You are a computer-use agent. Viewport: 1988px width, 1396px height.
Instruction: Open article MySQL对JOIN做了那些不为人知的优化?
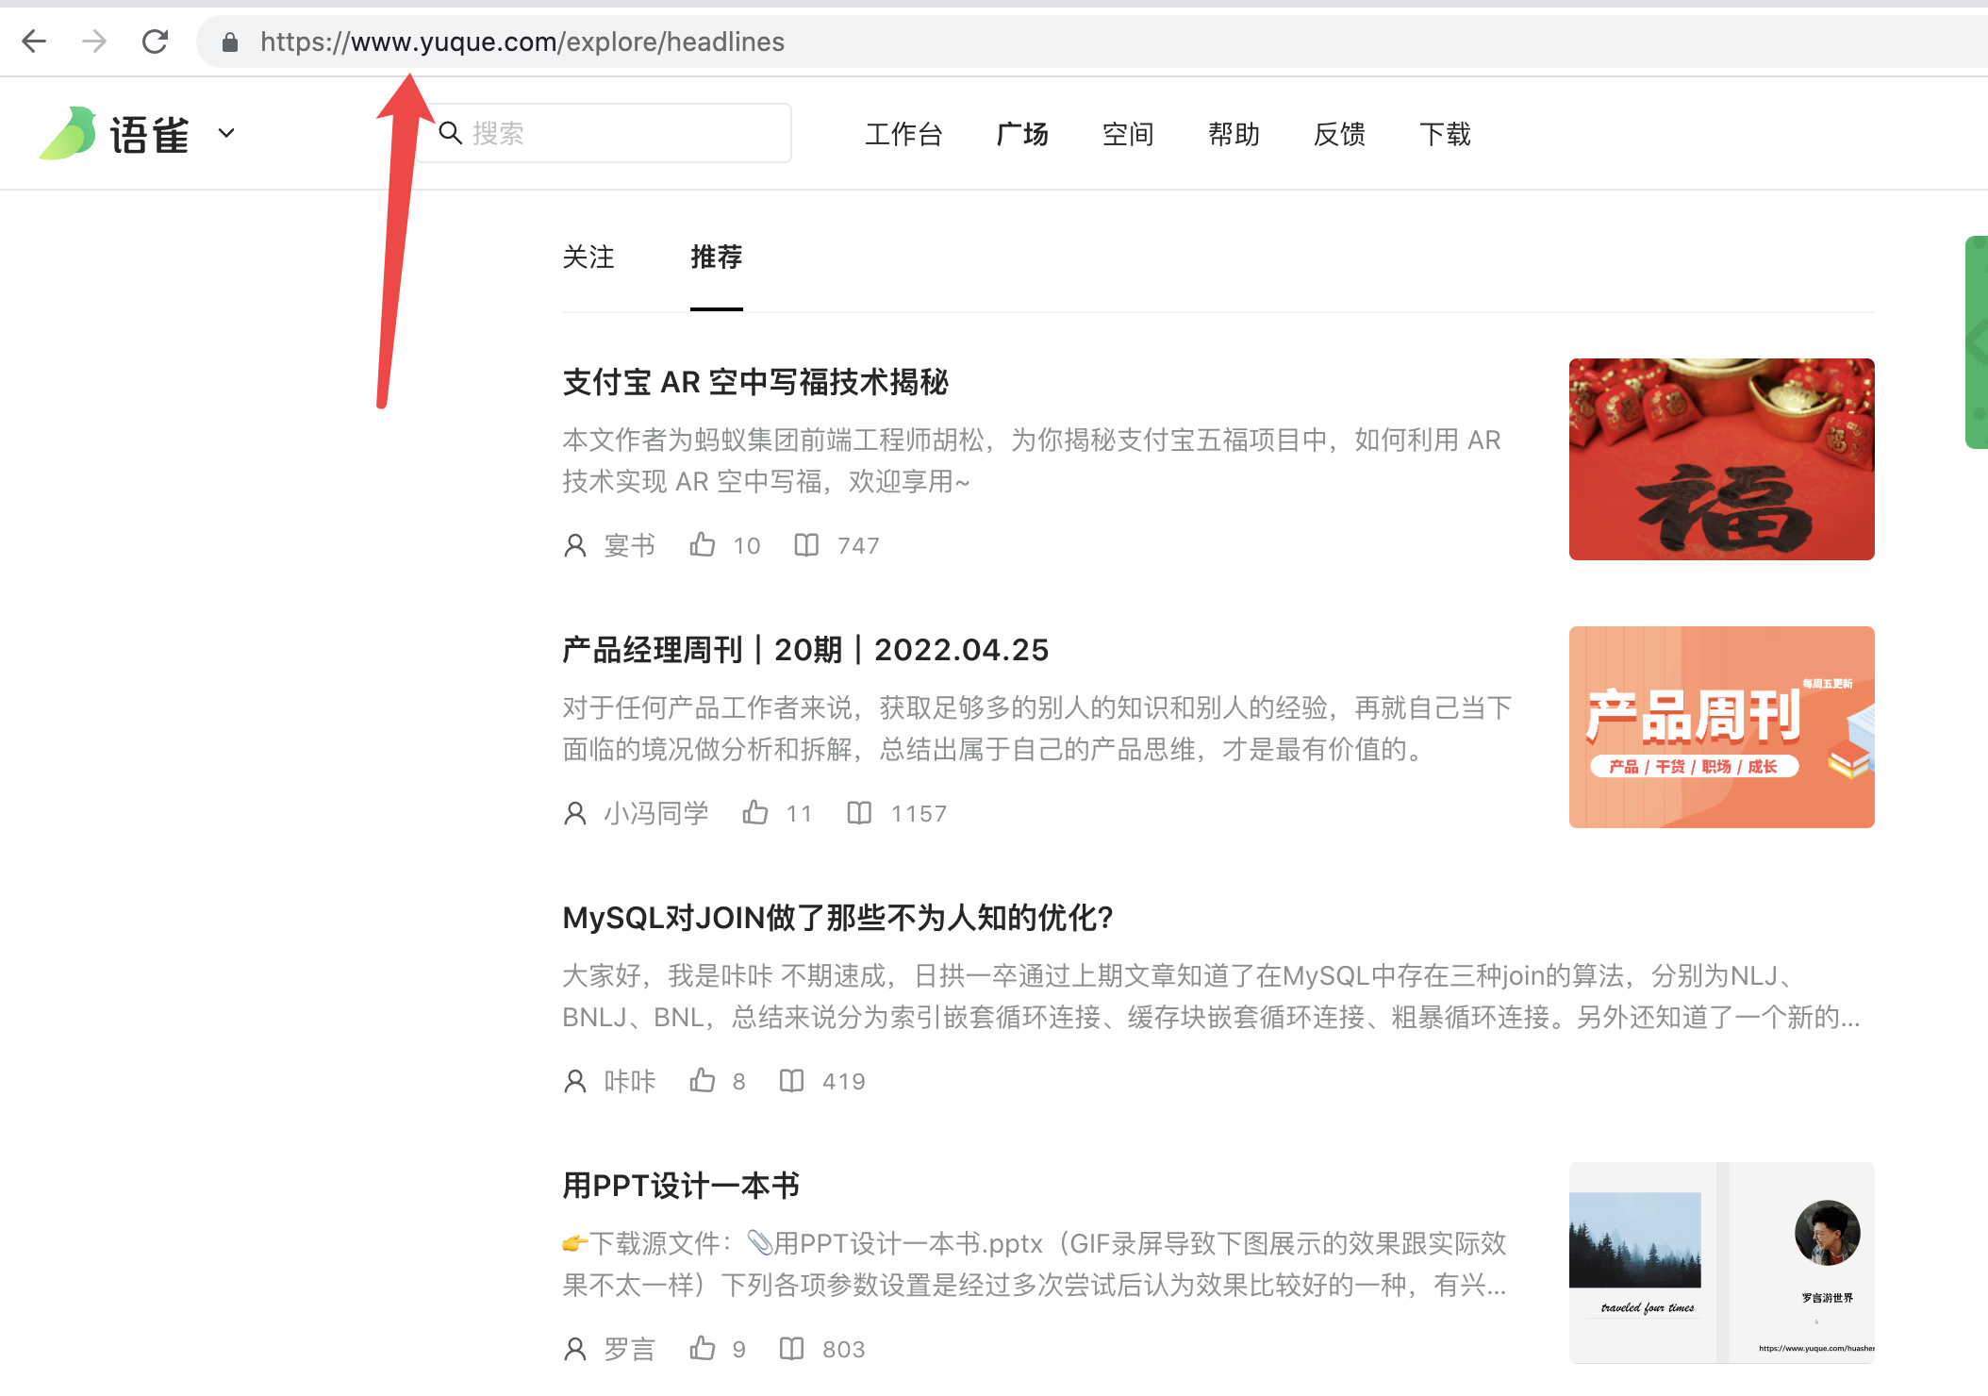[837, 918]
